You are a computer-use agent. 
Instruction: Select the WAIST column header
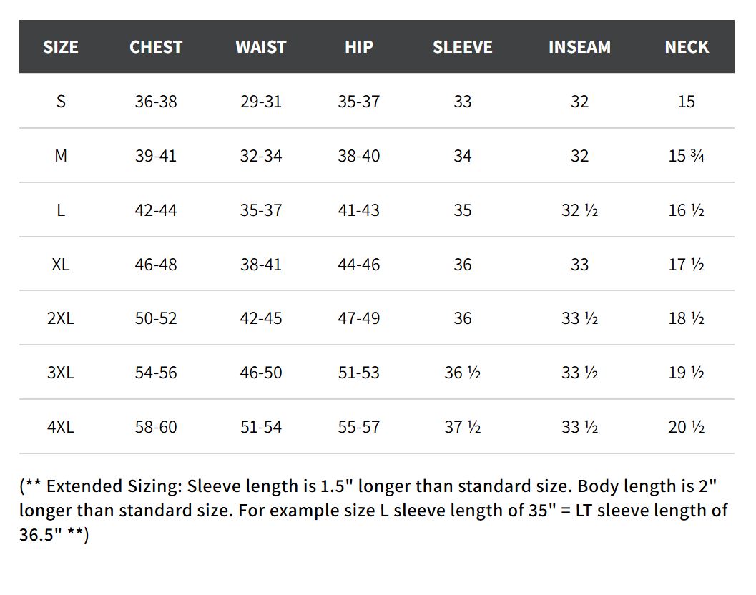tap(261, 47)
